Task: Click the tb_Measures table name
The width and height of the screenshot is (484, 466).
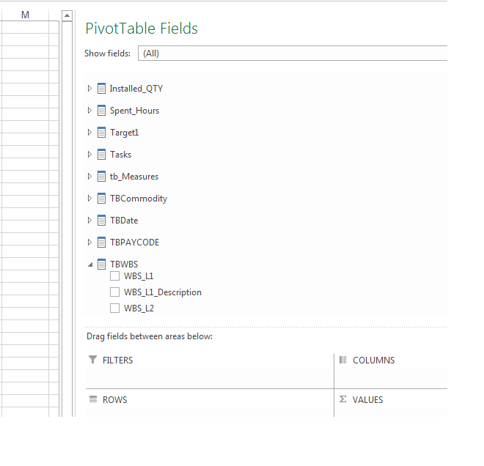Action: [134, 177]
